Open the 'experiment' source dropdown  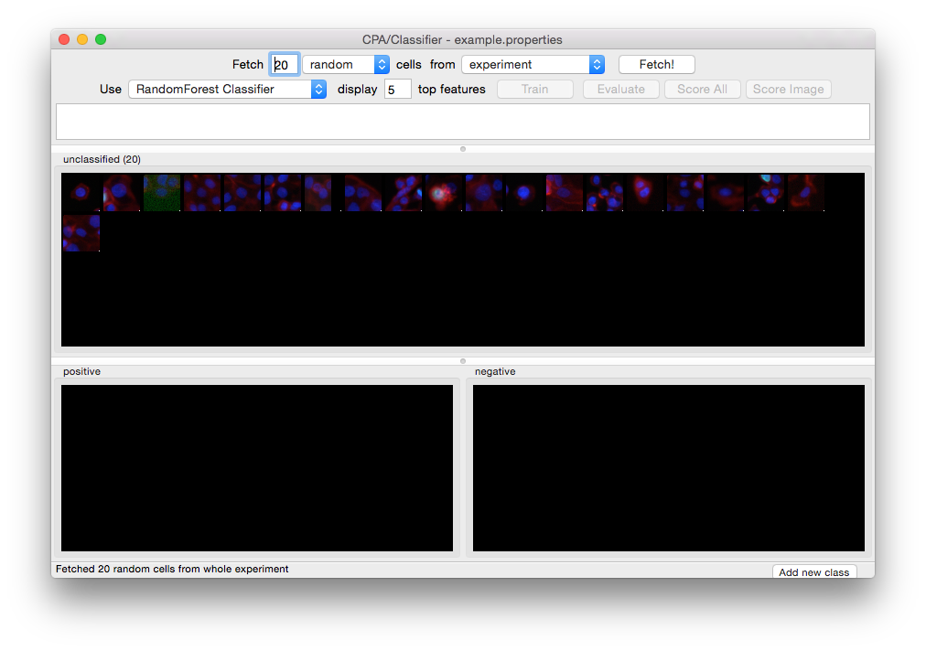(533, 65)
